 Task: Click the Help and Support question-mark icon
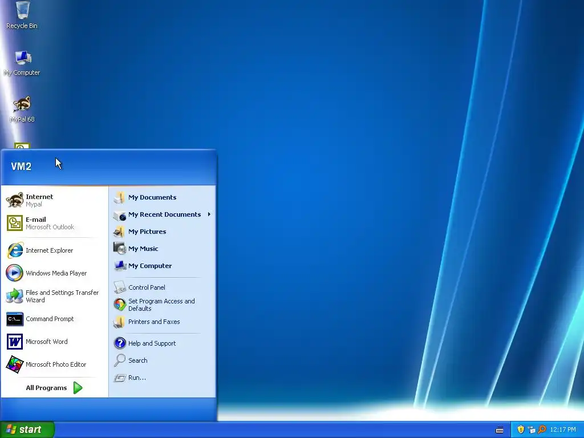click(x=120, y=343)
